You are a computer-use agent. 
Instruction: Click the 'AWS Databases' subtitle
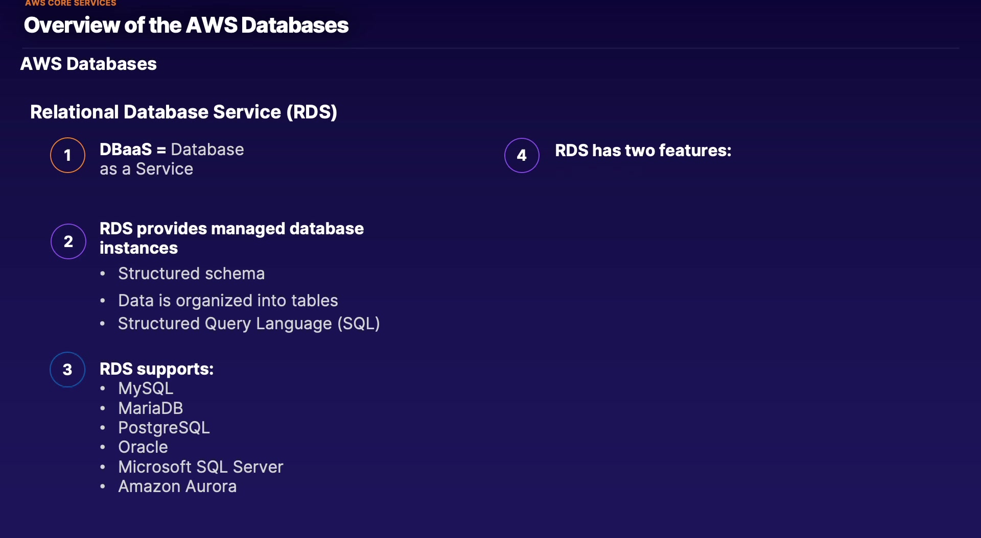tap(88, 64)
